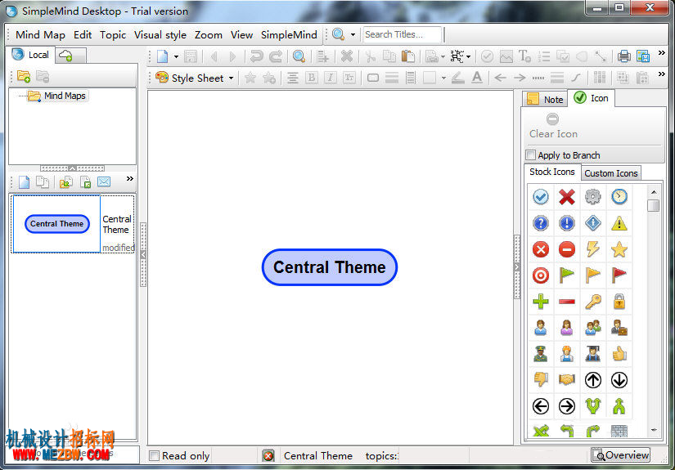Image resolution: width=675 pixels, height=470 pixels.
Task: Open the Topic menu
Action: (113, 35)
